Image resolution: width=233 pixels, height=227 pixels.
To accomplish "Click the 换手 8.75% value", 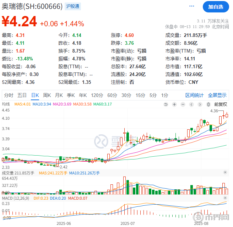I will pos(79,51).
